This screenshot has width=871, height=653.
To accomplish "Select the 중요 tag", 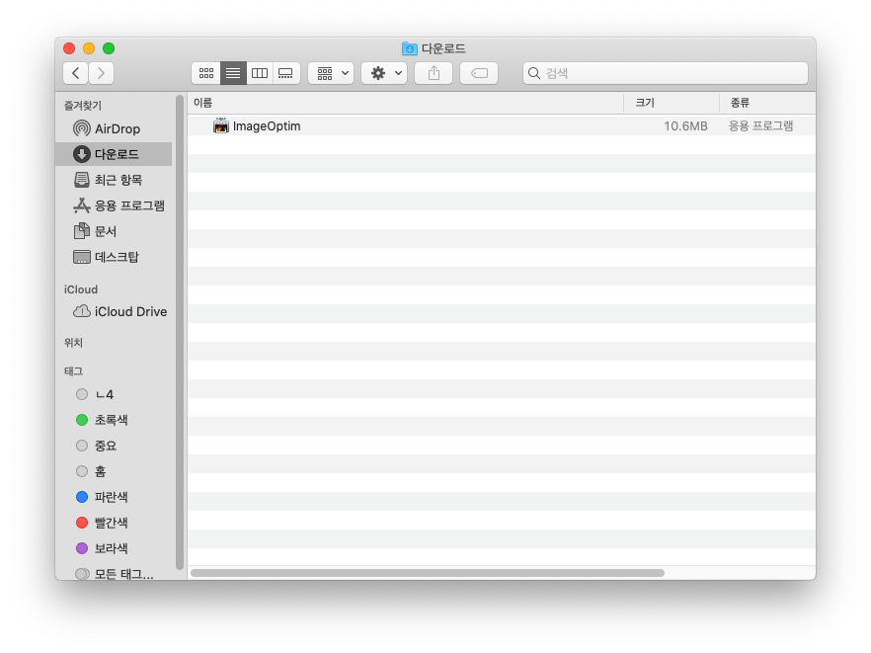I will (x=114, y=446).
